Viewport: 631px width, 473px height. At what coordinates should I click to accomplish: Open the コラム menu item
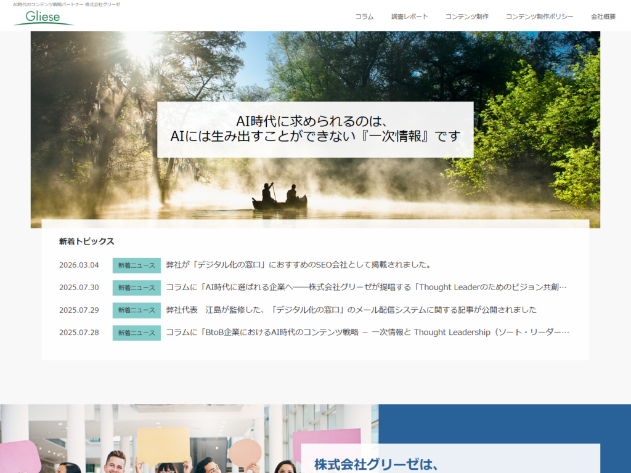pyautogui.click(x=364, y=17)
